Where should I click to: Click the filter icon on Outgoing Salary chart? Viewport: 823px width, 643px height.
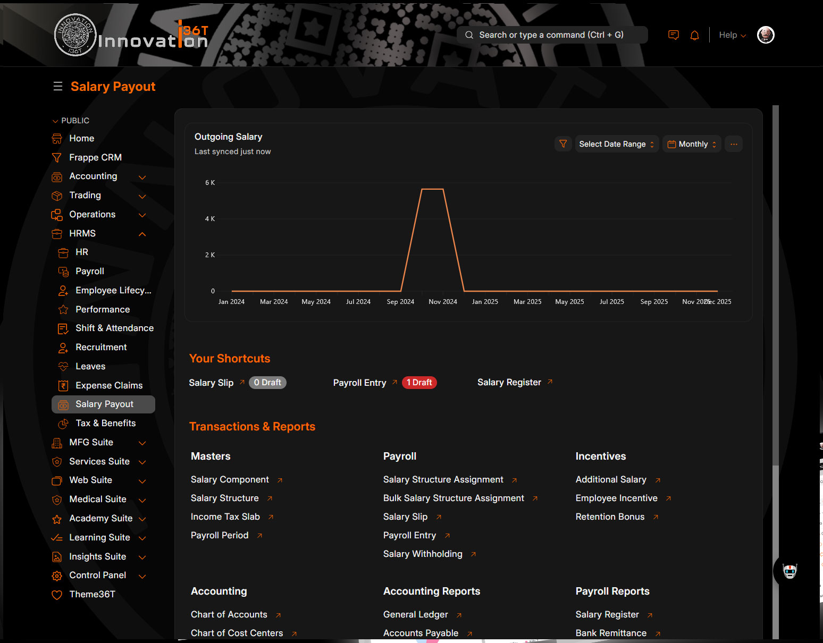tap(563, 144)
